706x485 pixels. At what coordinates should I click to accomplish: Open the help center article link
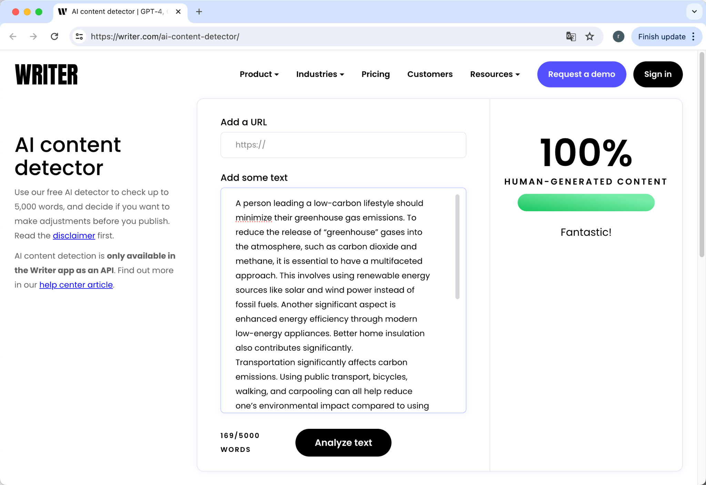[76, 285]
